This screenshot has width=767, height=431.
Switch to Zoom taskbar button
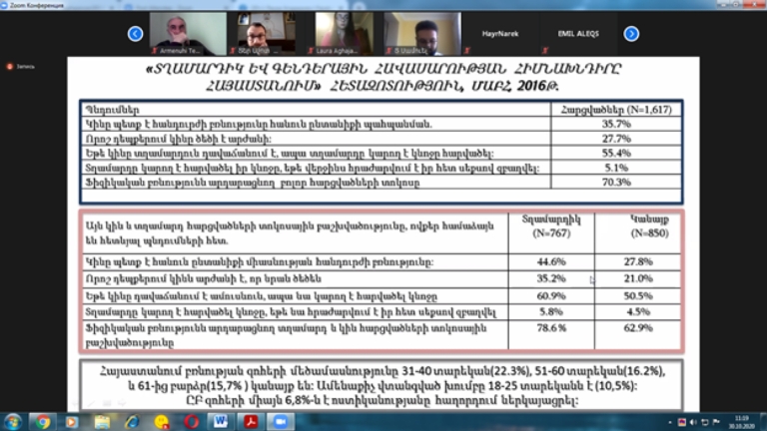coord(281,421)
